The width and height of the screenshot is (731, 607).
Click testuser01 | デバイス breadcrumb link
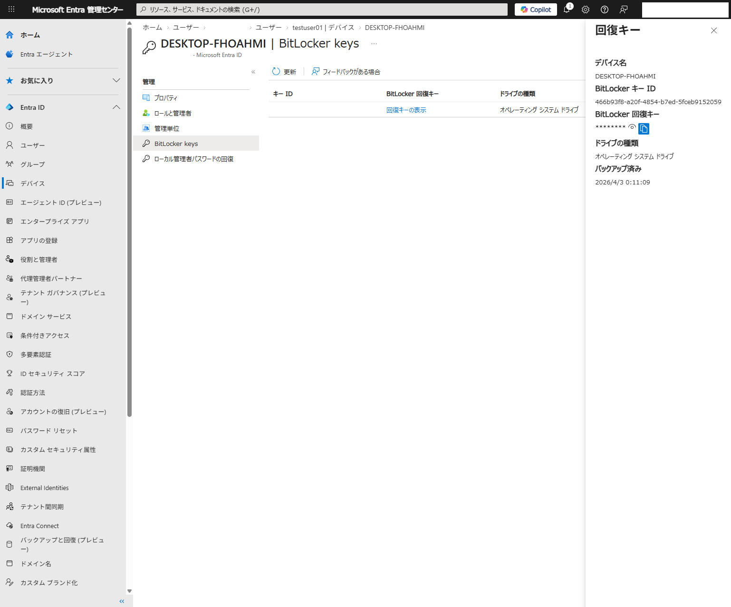[x=323, y=28]
